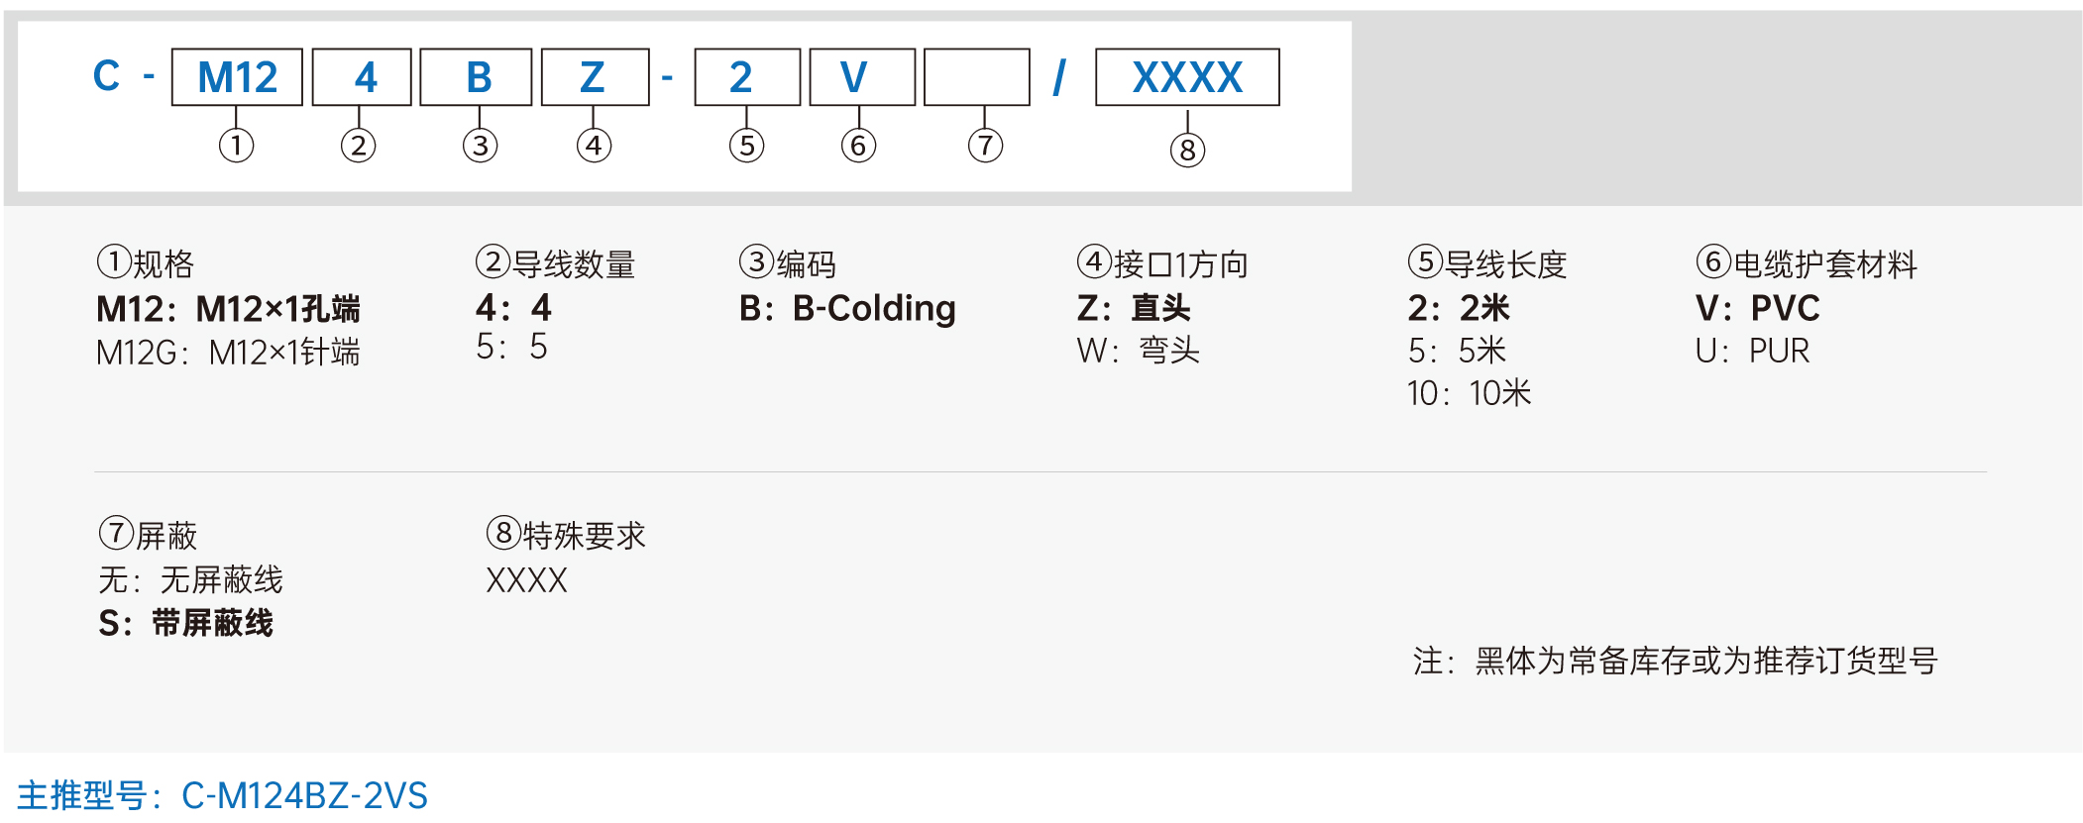The height and width of the screenshot is (823, 2083).
Task: Select the S: 带屏蔽线 shielding option
Action: point(185,623)
